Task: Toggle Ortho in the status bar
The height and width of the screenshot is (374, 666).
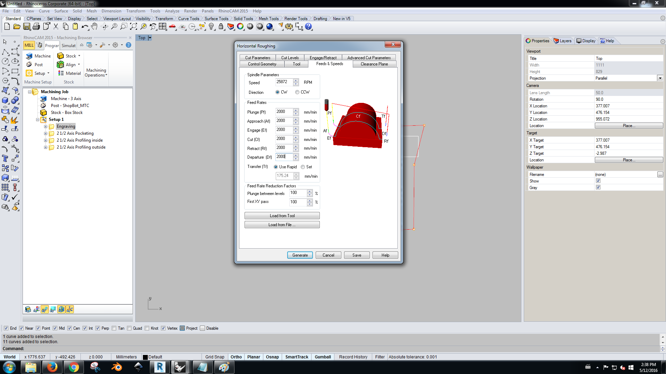Action: point(236,357)
